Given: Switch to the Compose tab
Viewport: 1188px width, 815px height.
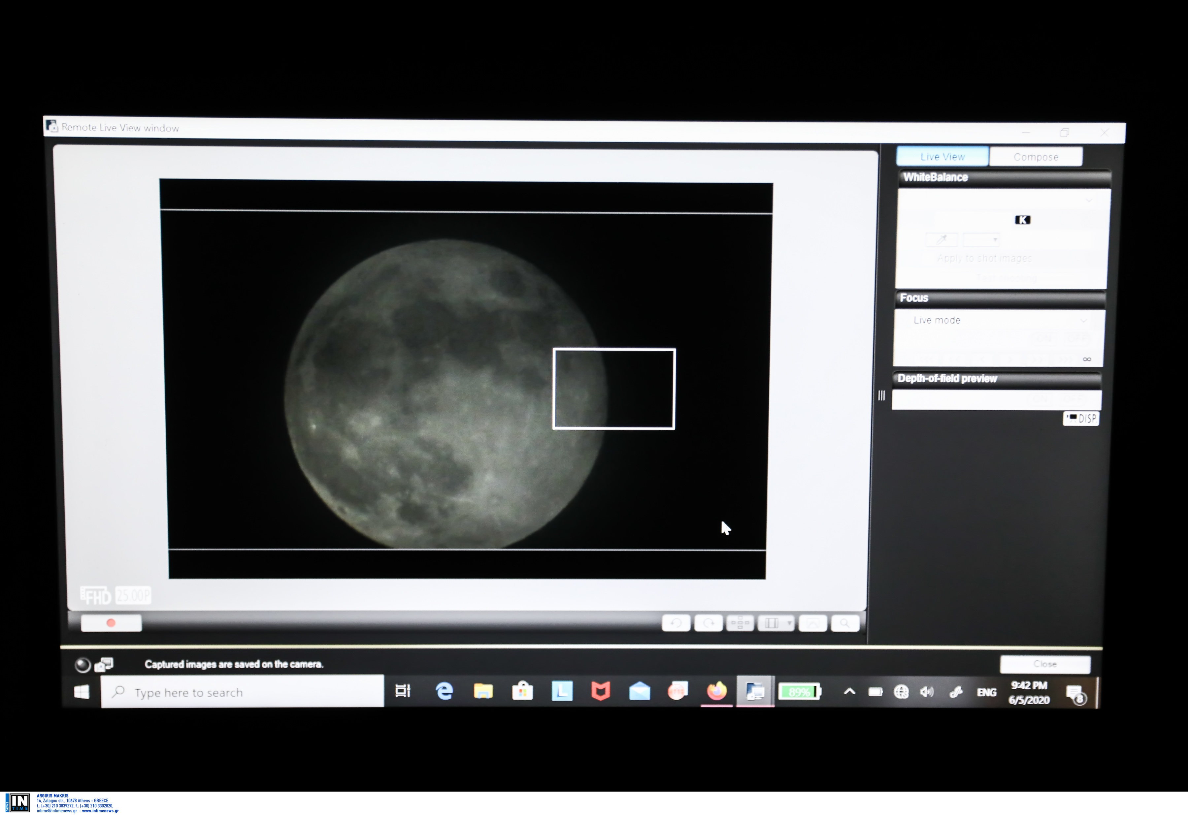Looking at the screenshot, I should pos(1036,157).
